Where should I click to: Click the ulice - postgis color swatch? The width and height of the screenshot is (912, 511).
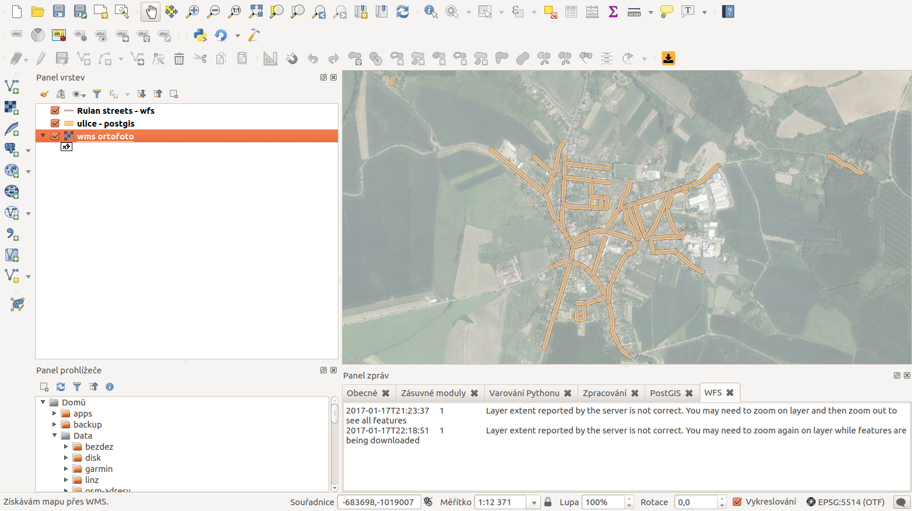[69, 123]
